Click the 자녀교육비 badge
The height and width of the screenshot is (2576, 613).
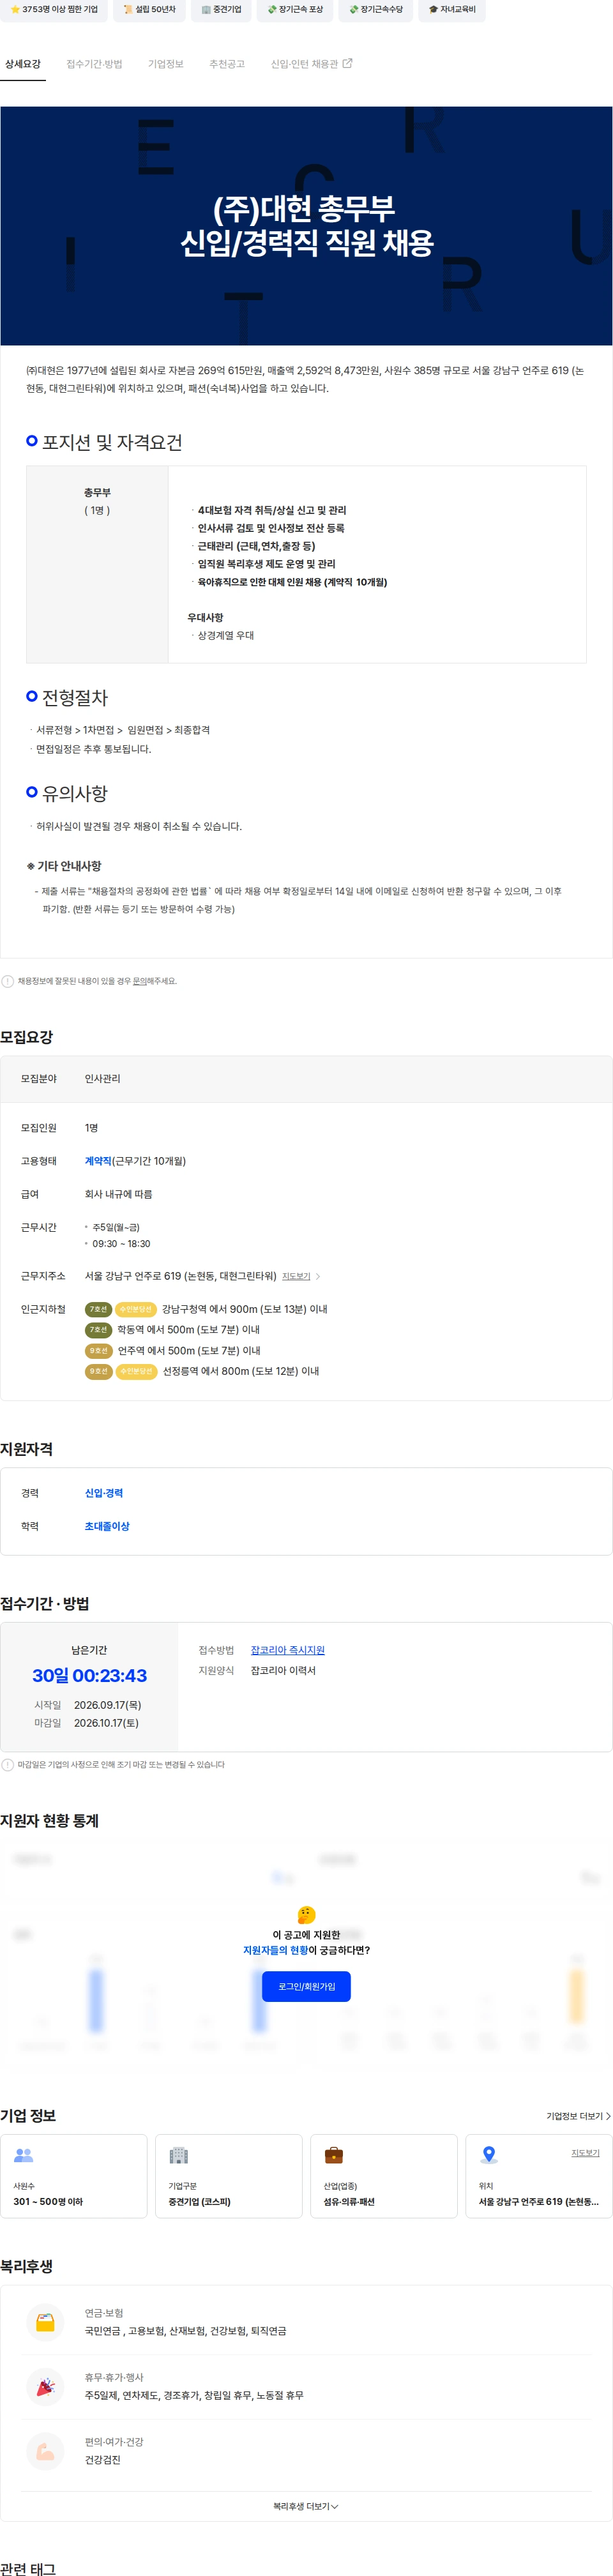pyautogui.click(x=452, y=10)
